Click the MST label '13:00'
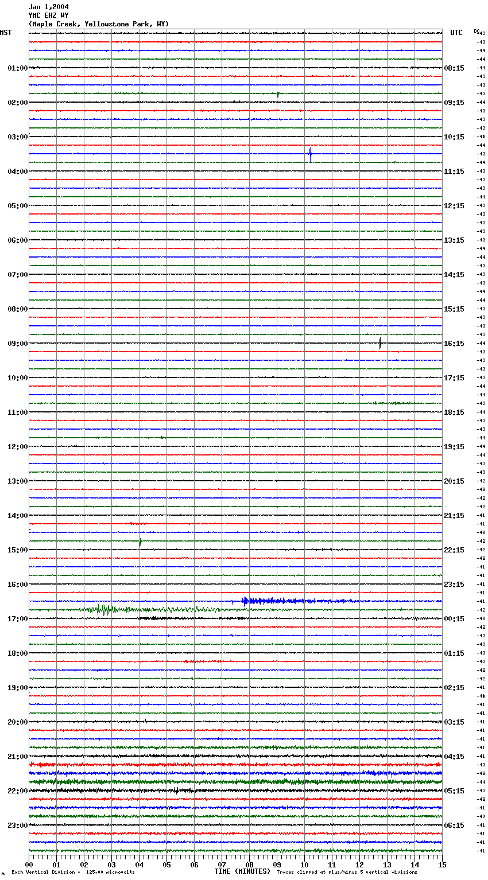Screen dimensions: 488x880 (18, 481)
